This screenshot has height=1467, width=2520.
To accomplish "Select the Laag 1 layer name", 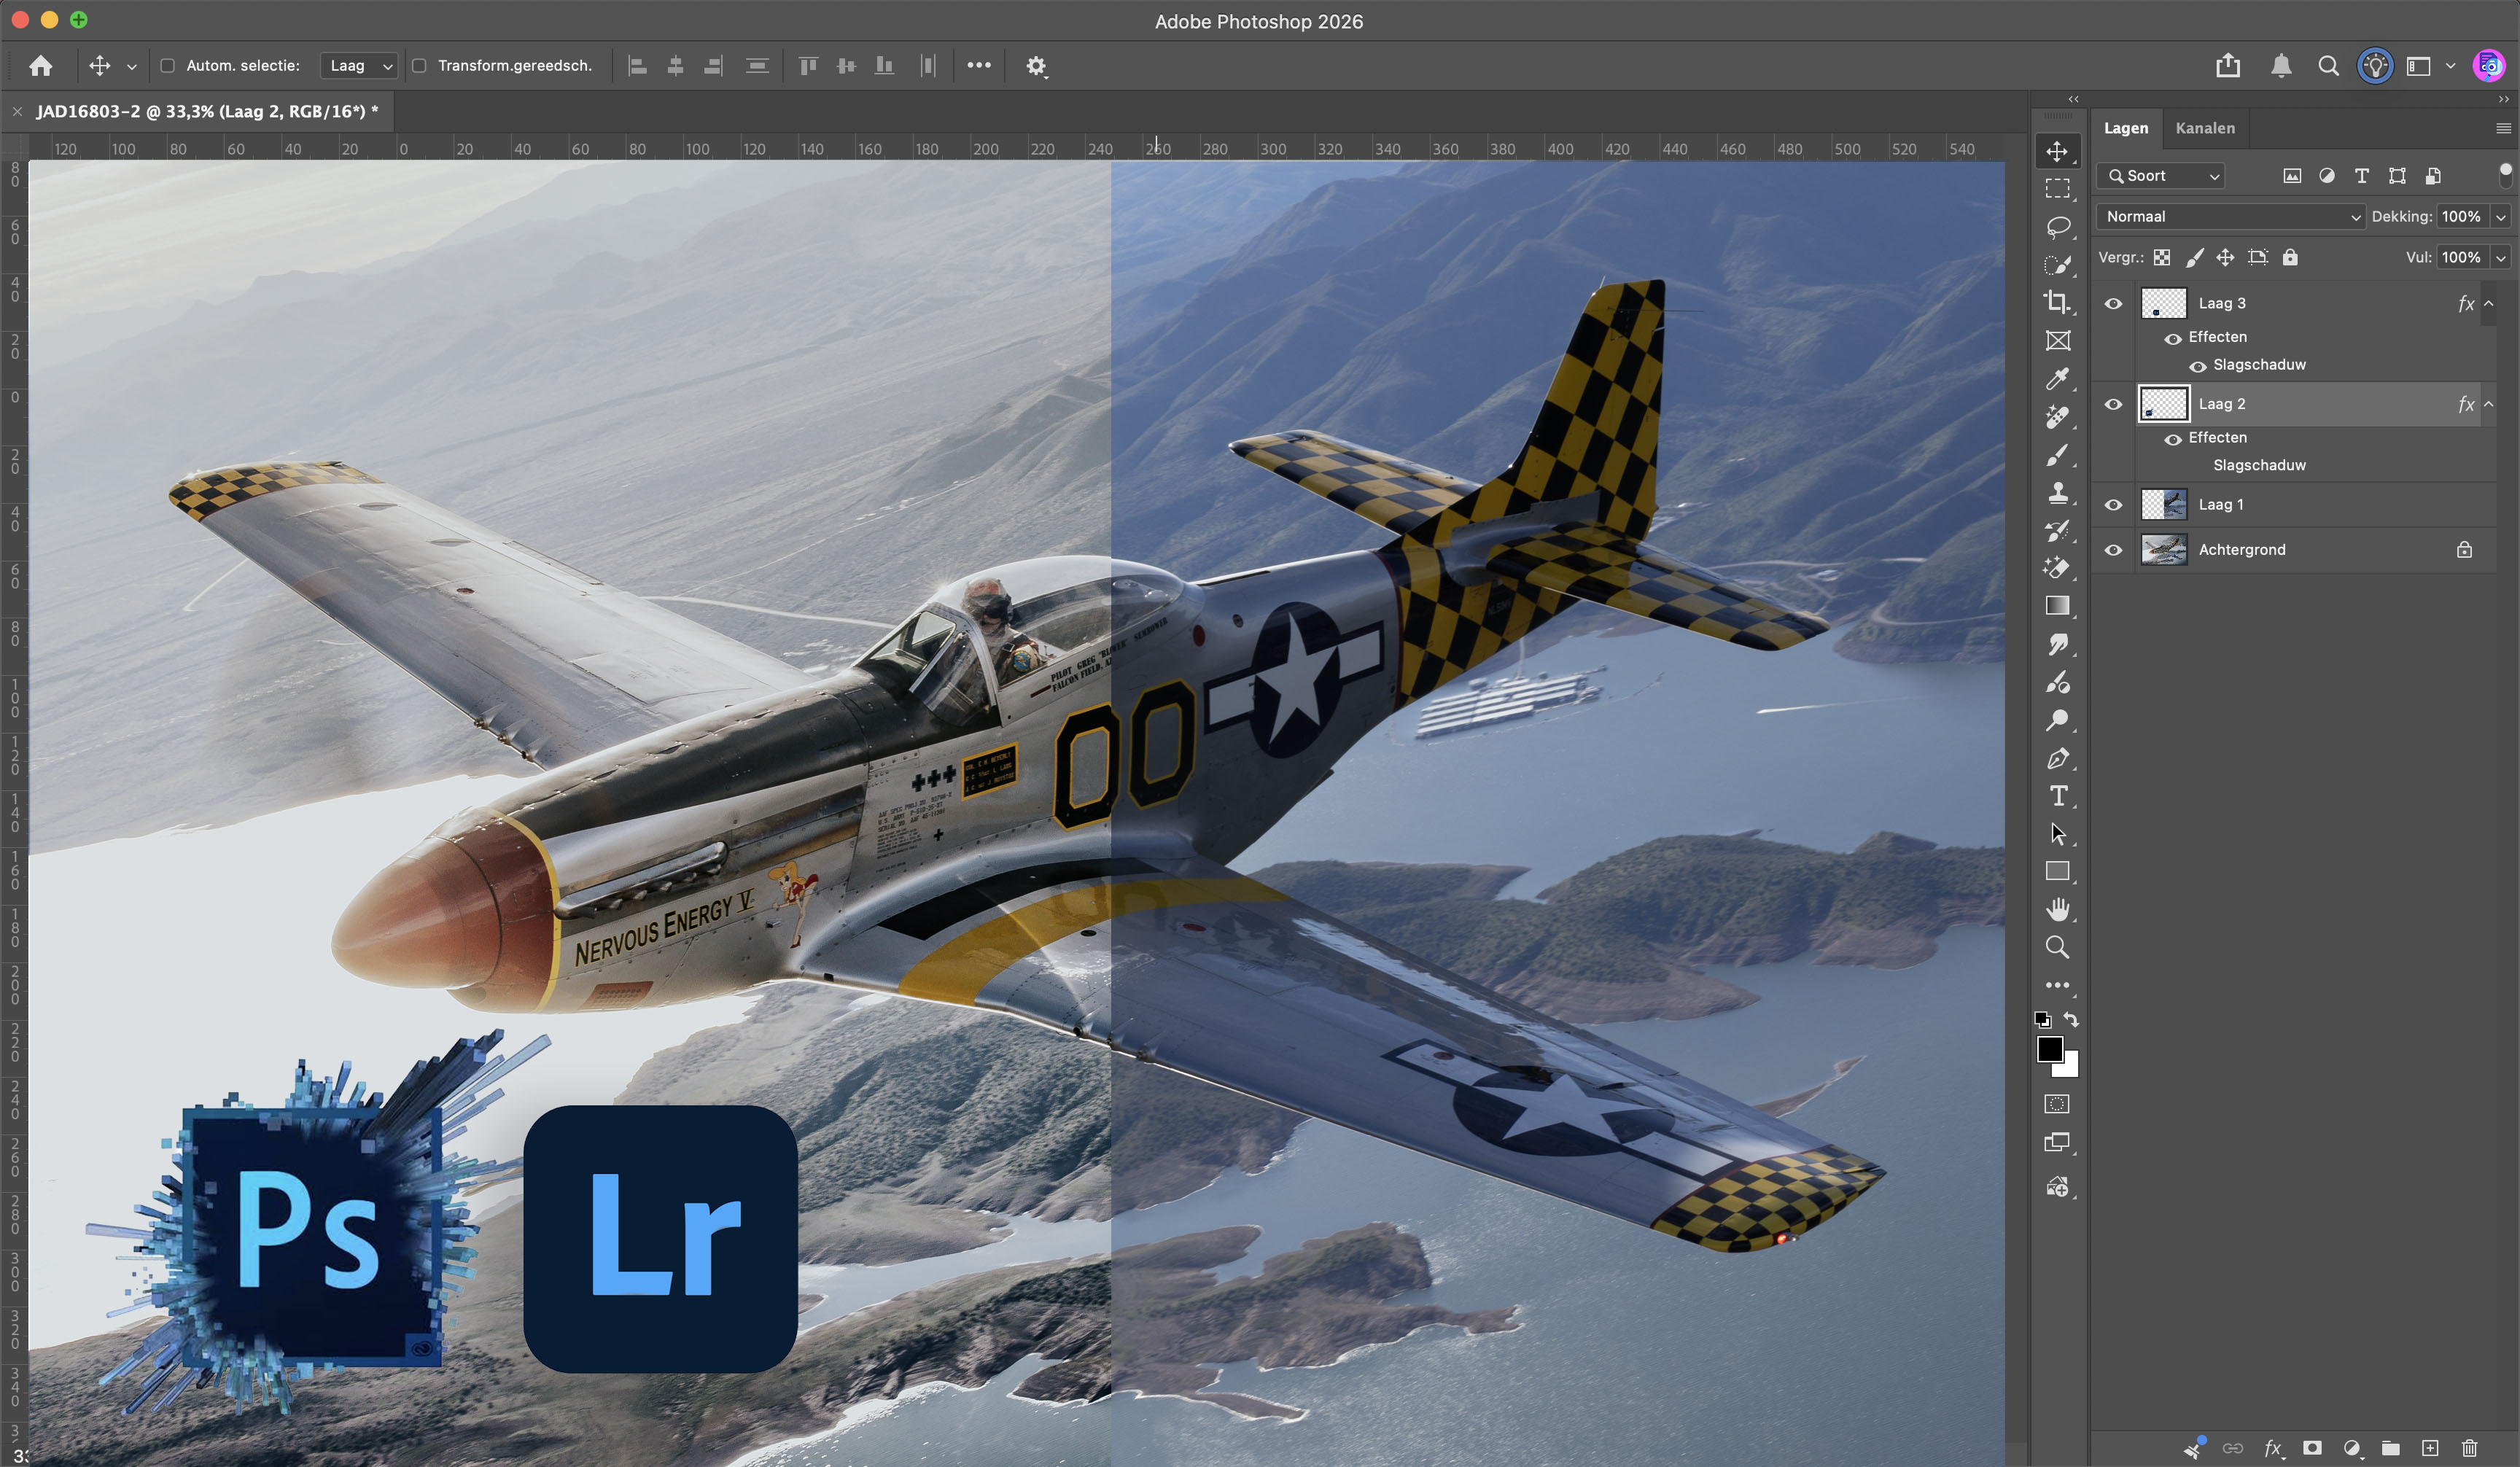I will tap(2221, 505).
